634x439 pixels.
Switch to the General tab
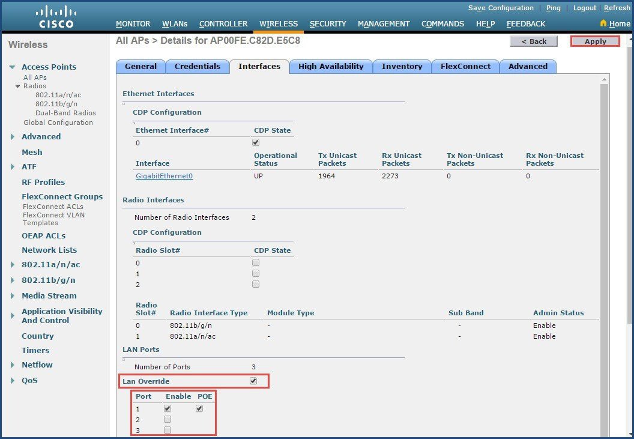point(140,67)
